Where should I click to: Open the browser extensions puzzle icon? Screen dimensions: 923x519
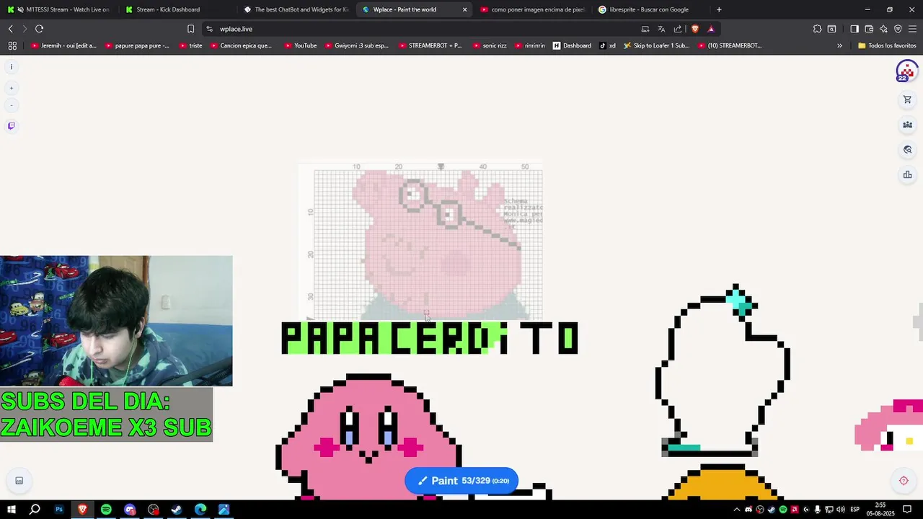pos(817,29)
